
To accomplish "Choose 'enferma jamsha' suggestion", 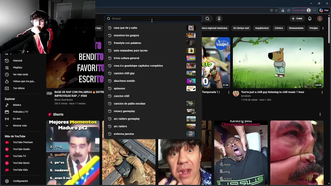I will (x=153, y=134).
